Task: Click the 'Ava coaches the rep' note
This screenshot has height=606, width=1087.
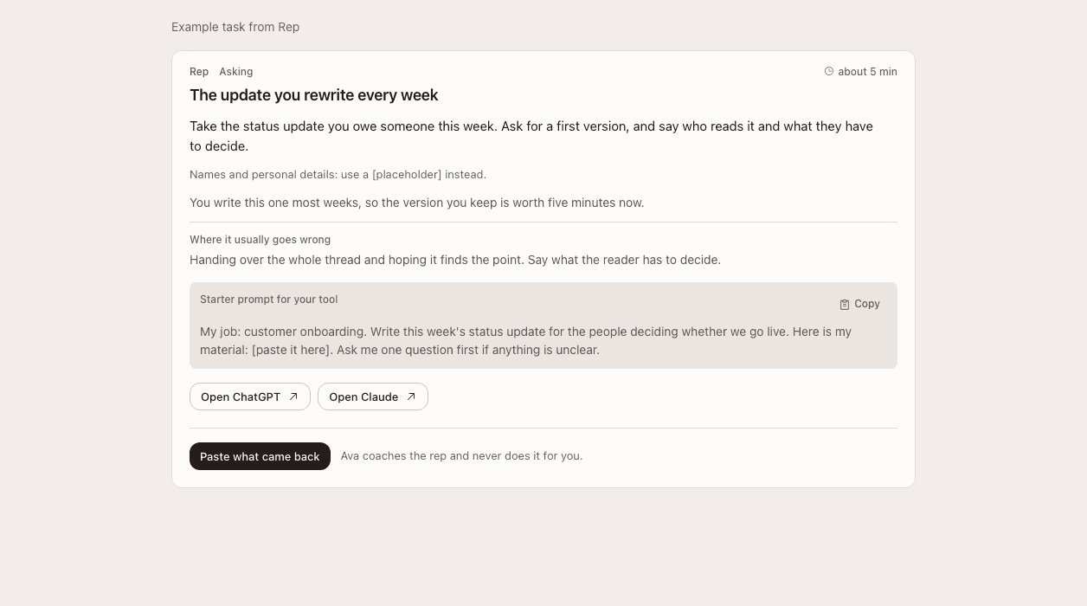Action: pos(461,456)
